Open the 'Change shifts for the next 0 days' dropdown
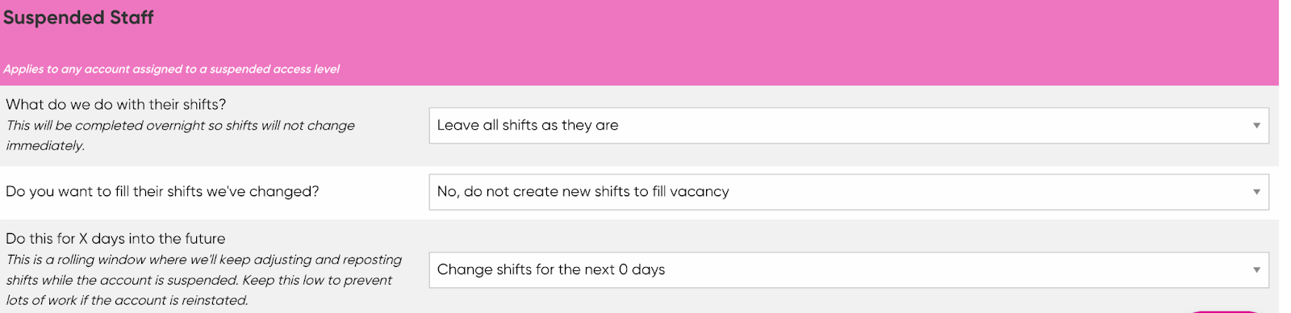The width and height of the screenshot is (1291, 313). (x=848, y=270)
